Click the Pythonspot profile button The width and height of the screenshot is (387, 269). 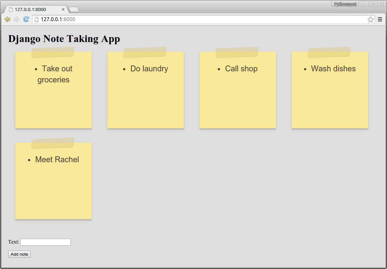345,4
